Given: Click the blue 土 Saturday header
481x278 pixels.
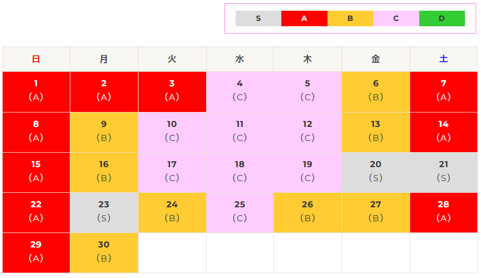Looking at the screenshot, I should point(443,59).
